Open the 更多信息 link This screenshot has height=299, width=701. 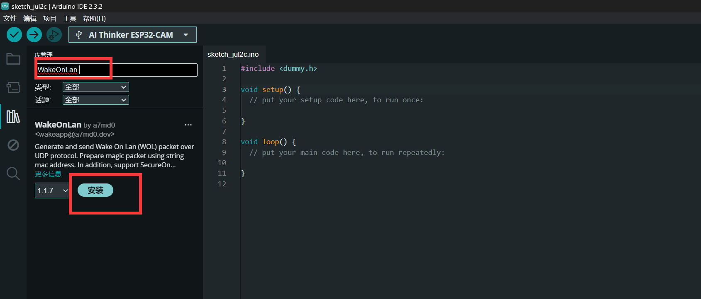48,174
